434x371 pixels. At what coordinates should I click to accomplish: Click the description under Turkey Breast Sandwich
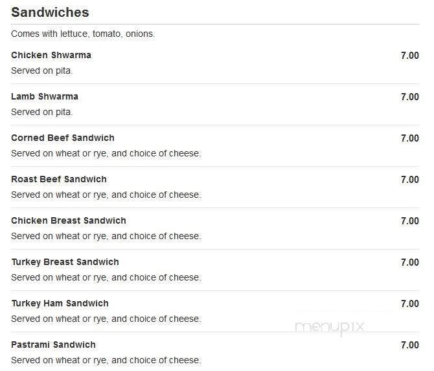click(106, 277)
